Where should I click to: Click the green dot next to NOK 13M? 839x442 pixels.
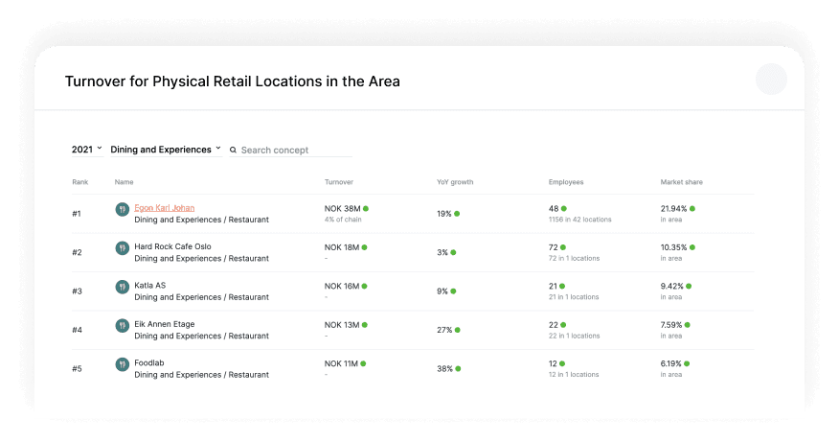pyautogui.click(x=364, y=325)
